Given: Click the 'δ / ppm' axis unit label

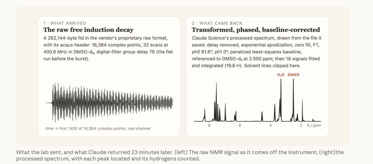Looking at the screenshot, I should tap(314, 125).
